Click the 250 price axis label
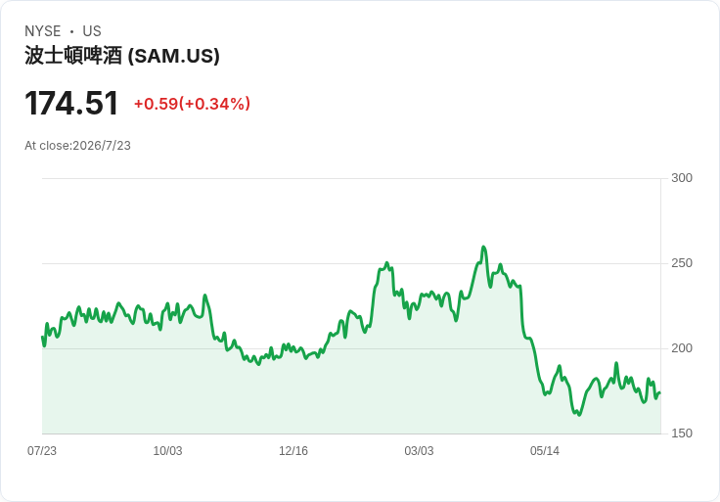720x502 pixels. pos(682,263)
